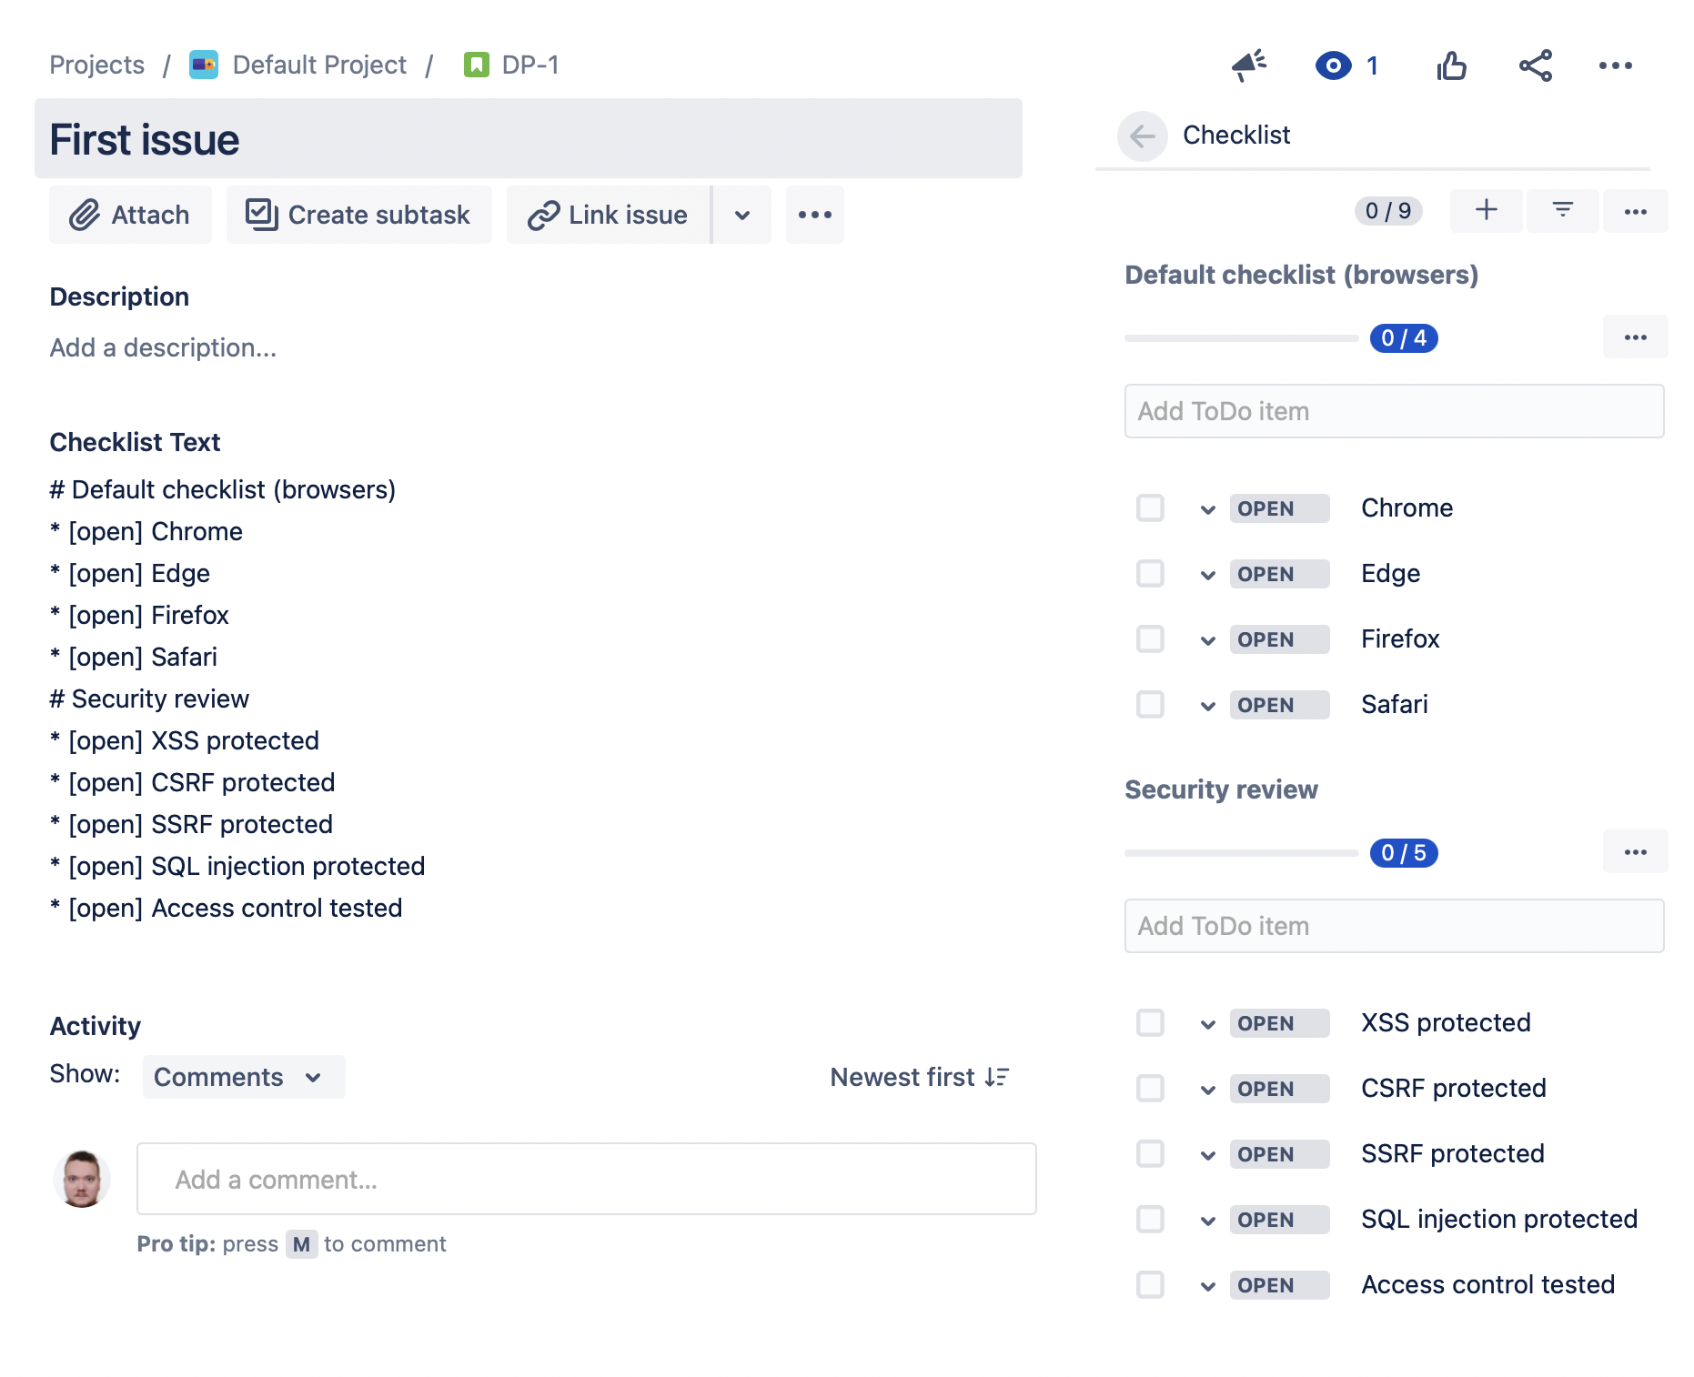Screen dimensions: 1694x1377
Task: Click the back arrow in Checklist panel
Action: pyautogui.click(x=1142, y=136)
